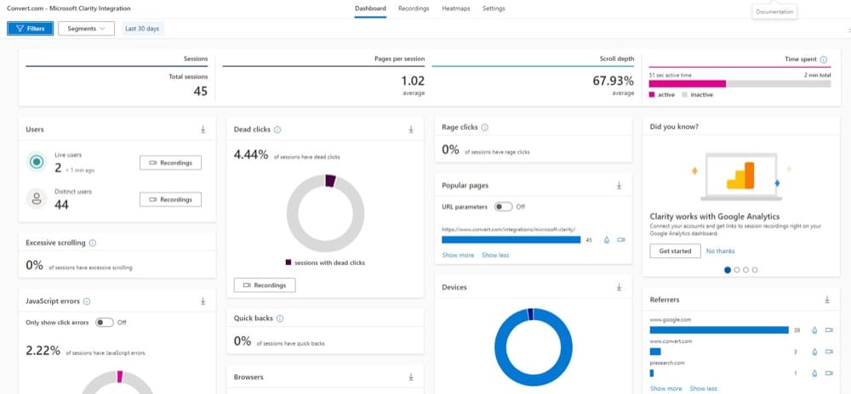Open recordings icon for microsoft-clarity popular page
The width and height of the screenshot is (851, 394).
click(621, 239)
